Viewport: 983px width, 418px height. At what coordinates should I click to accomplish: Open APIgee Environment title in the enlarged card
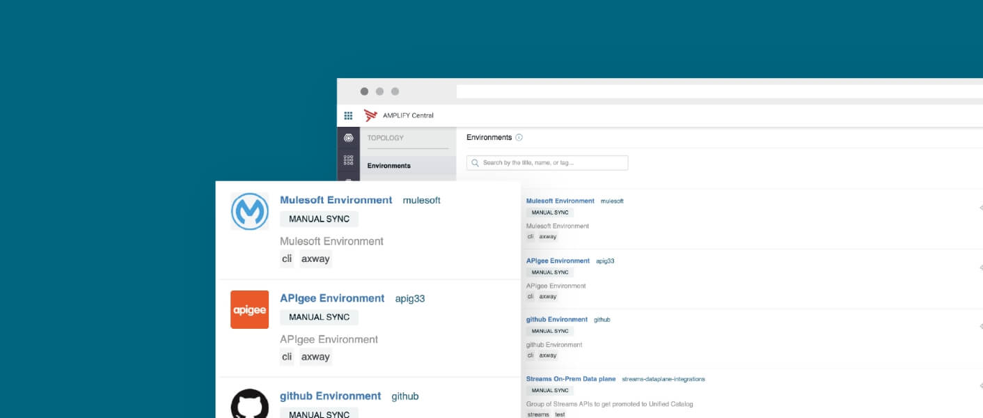point(332,298)
